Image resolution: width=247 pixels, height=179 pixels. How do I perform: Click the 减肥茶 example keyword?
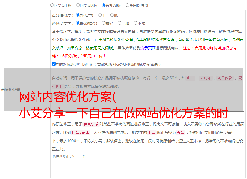point(206,78)
